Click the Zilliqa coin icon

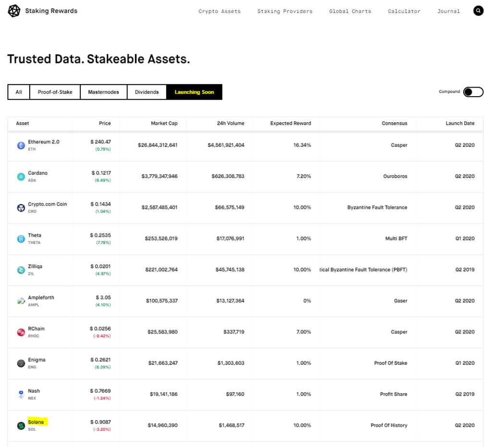(x=21, y=270)
